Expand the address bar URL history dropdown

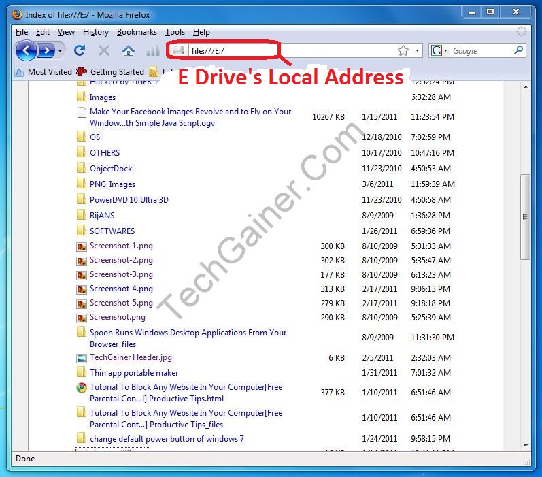[x=418, y=50]
